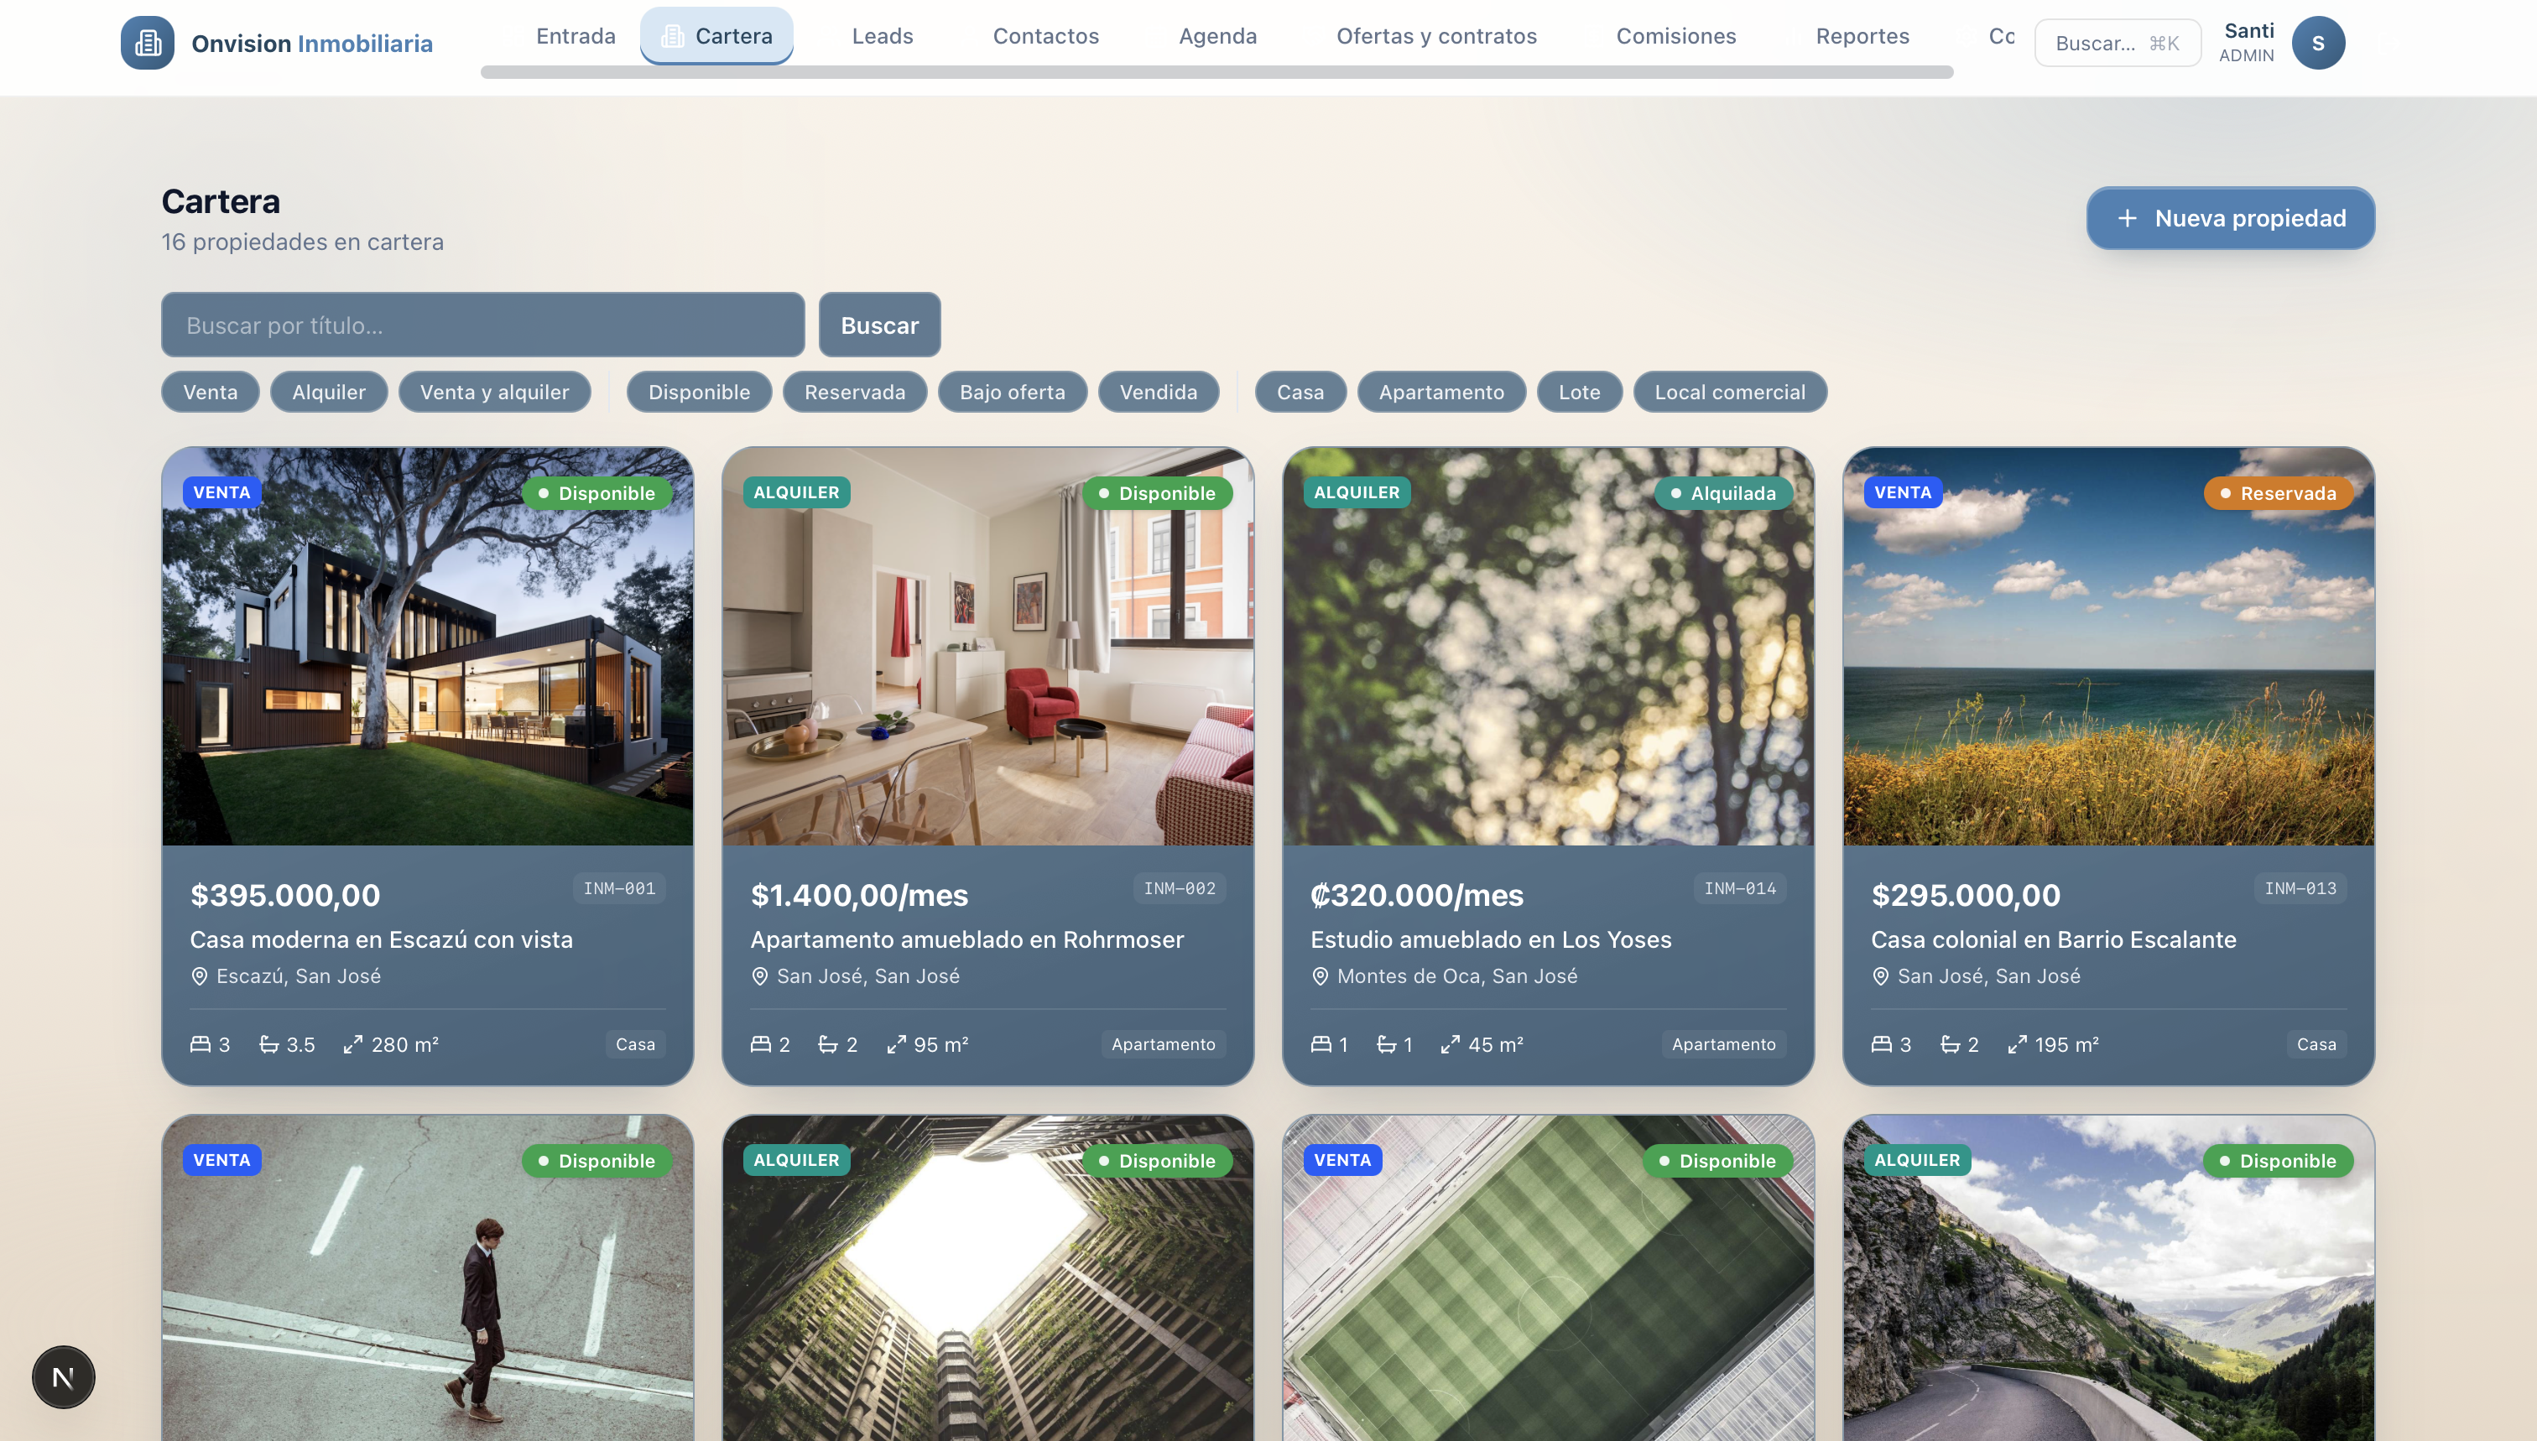The image size is (2537, 1441).
Task: Click the area expand icon on INM-014 card
Action: [1451, 1044]
